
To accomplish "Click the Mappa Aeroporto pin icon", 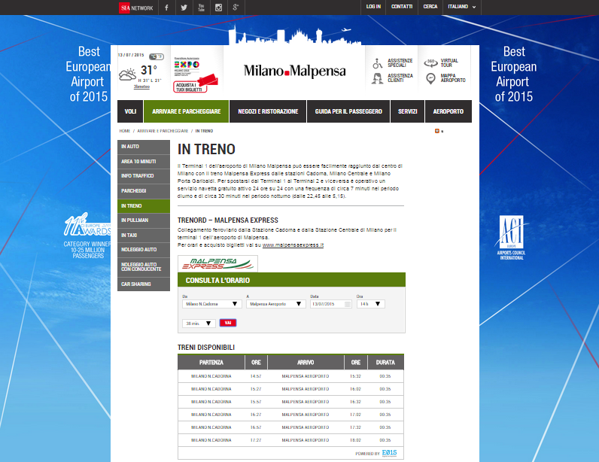I will click(431, 78).
